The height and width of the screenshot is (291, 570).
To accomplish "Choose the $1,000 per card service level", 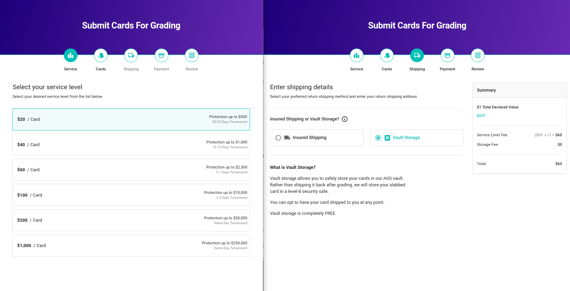I will coord(131,246).
